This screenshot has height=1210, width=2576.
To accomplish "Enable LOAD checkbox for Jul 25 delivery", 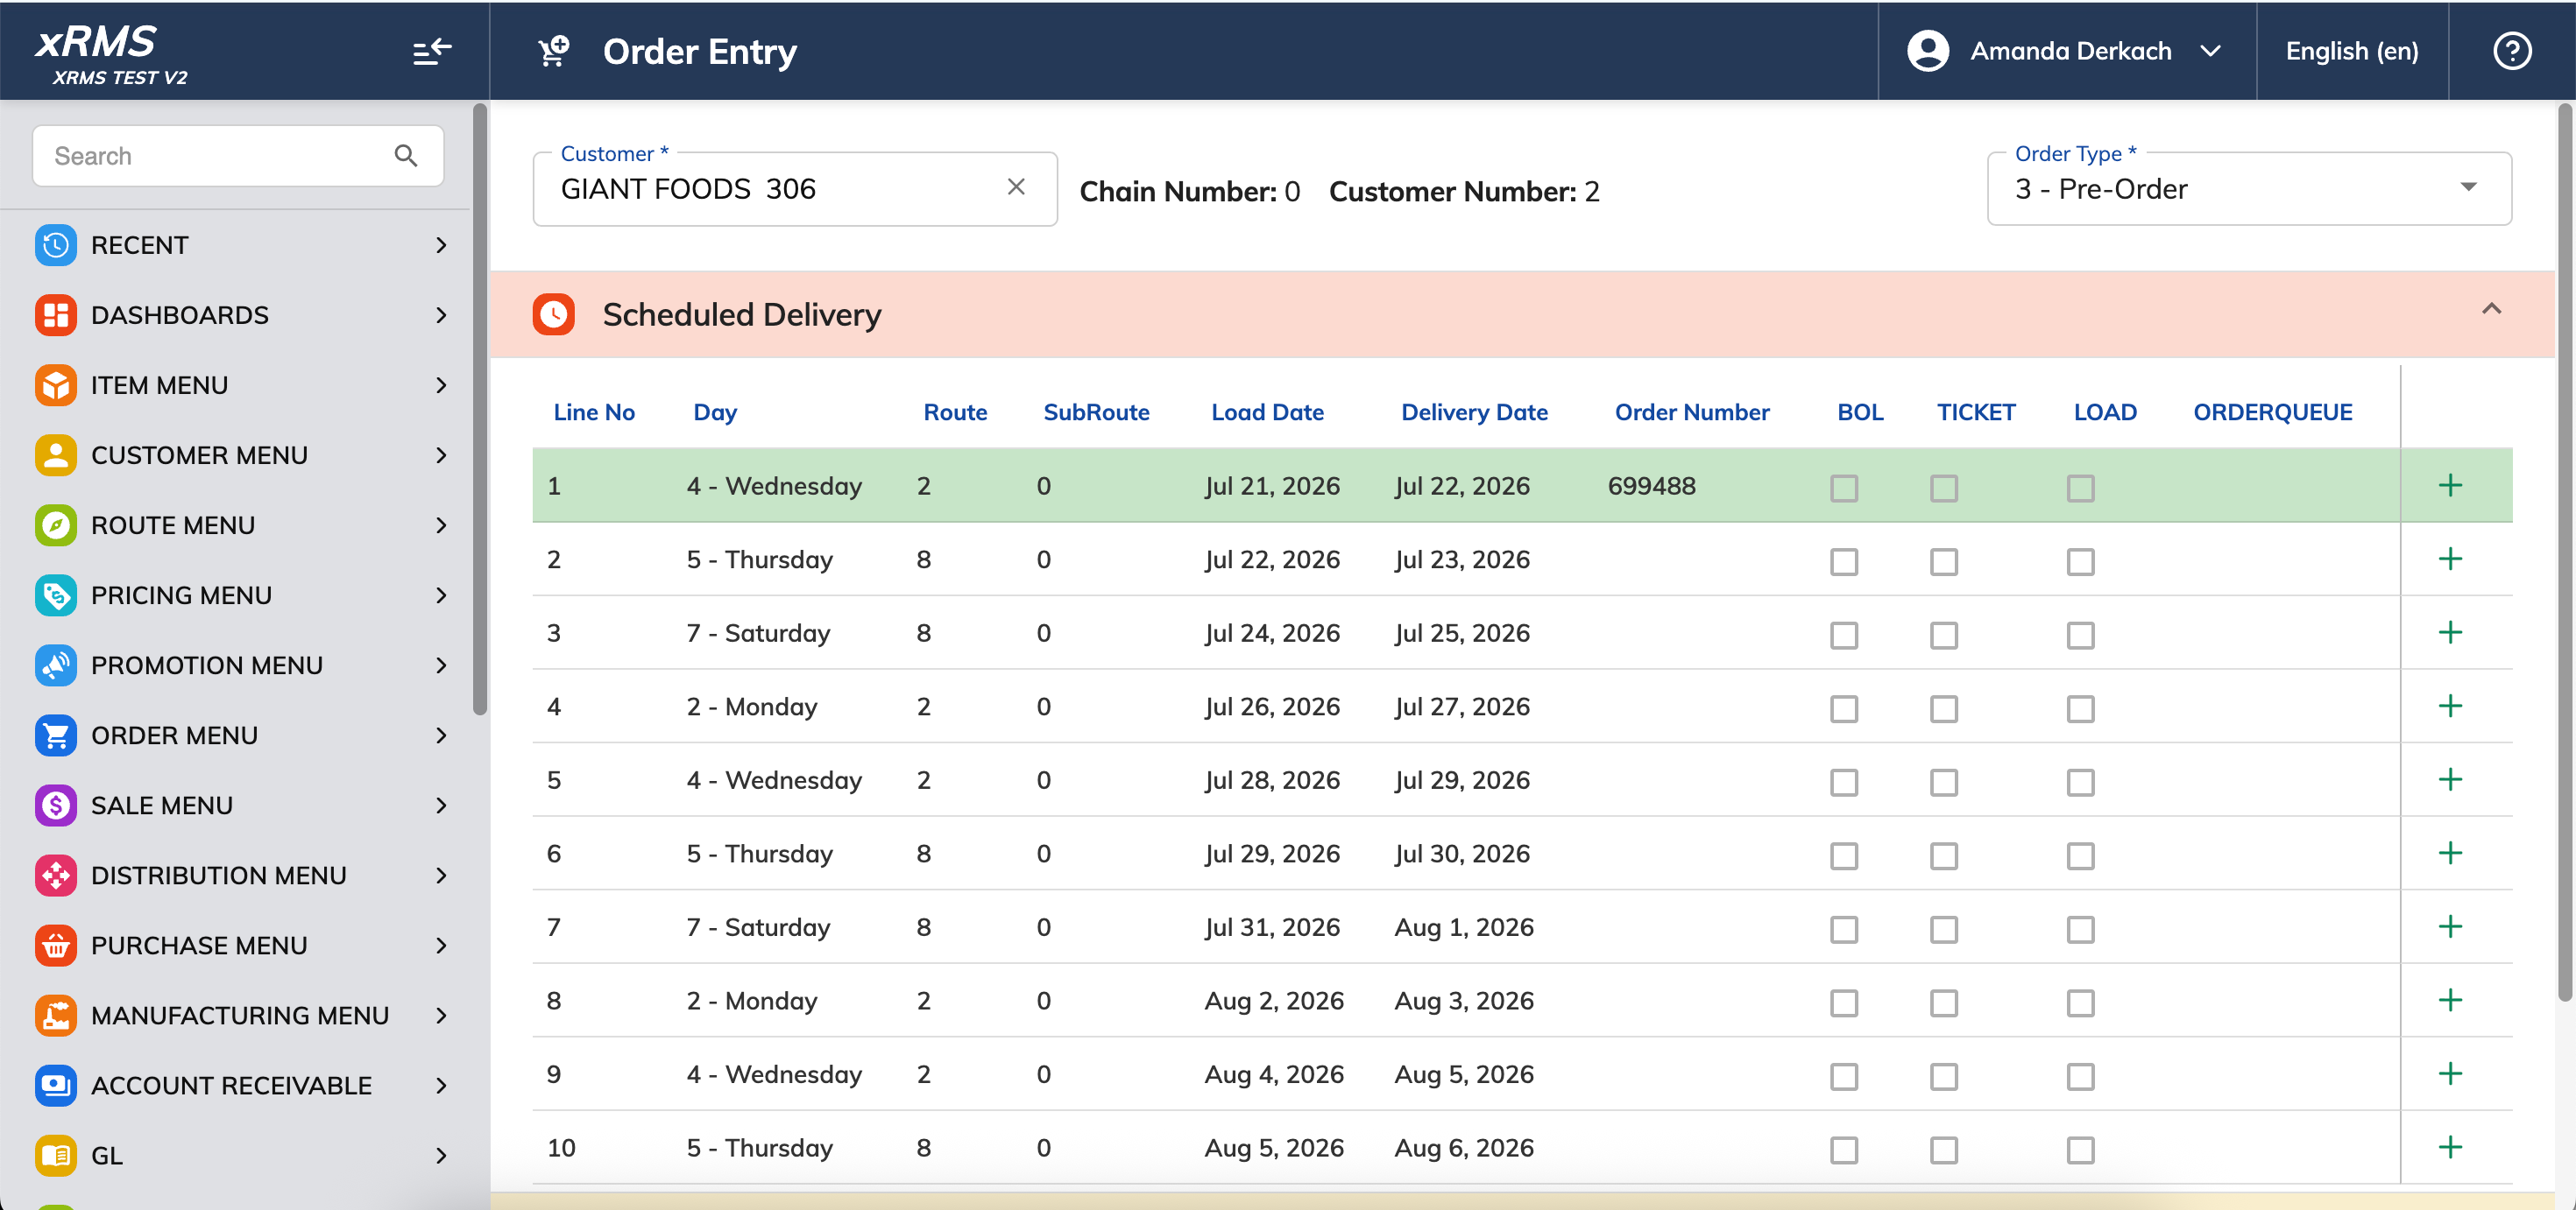I will tap(2081, 635).
